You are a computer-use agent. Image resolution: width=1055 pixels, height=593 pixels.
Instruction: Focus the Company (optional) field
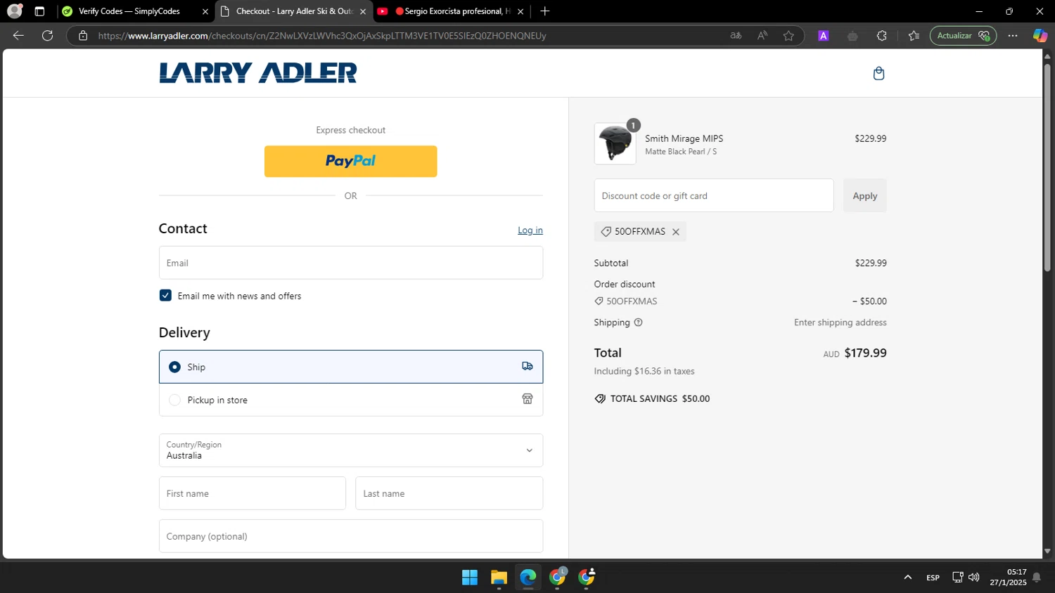click(x=351, y=536)
